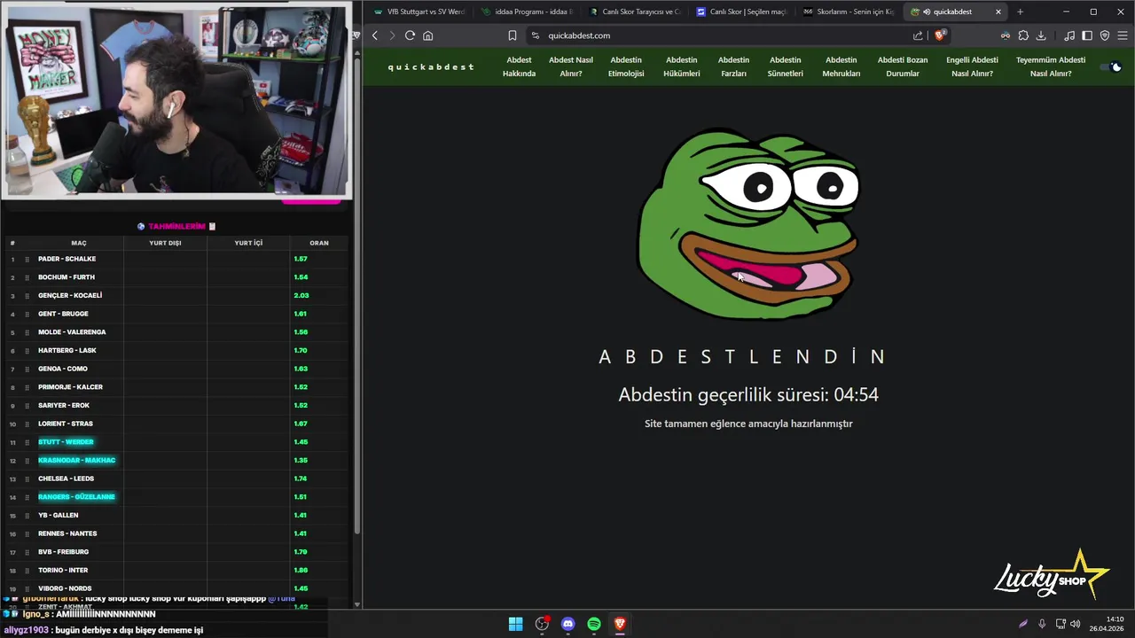
Task: Open Brave VPN shield icon
Action: pos(1105,35)
